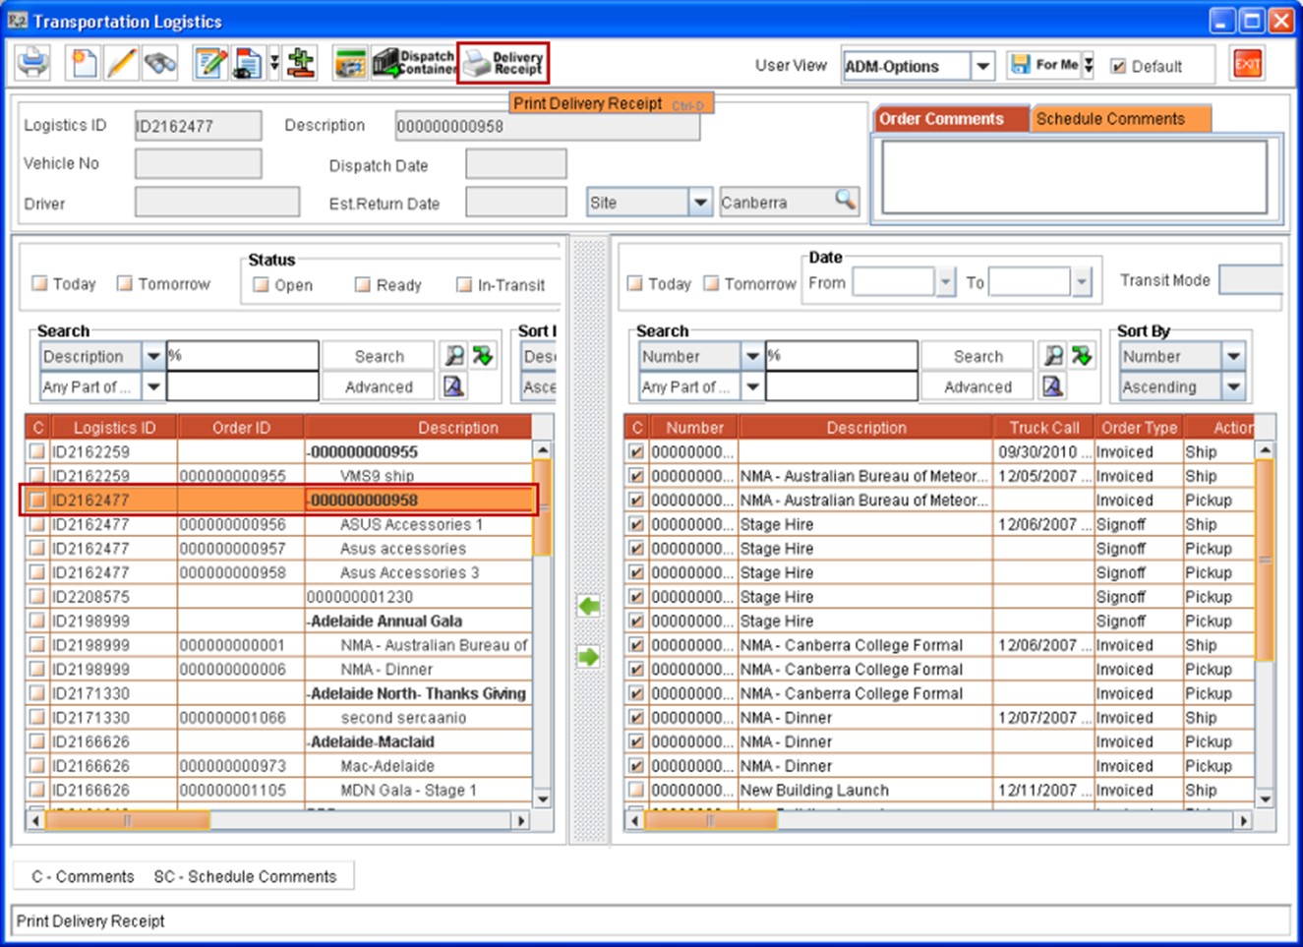Switch to Order Comments tab
This screenshot has height=947, width=1303.
click(x=951, y=119)
